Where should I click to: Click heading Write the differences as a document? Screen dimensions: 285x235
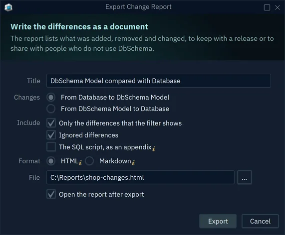point(79,27)
